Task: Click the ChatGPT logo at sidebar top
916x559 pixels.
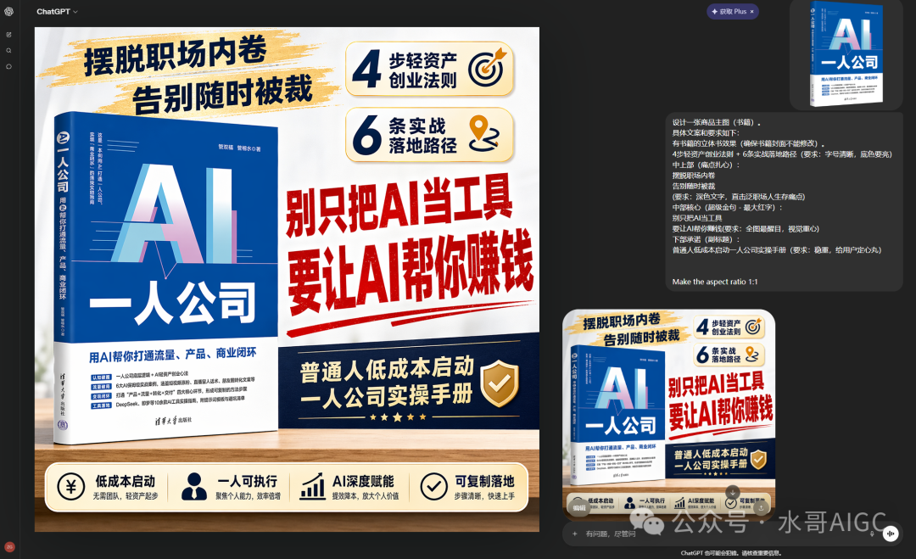Action: [x=9, y=13]
